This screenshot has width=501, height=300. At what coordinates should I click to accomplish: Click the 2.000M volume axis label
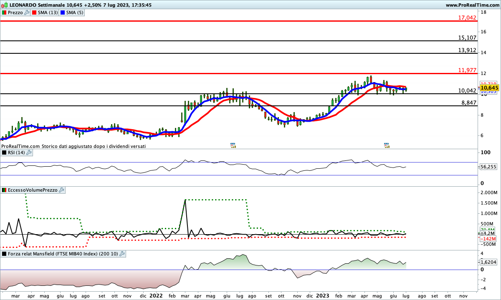[490, 192]
